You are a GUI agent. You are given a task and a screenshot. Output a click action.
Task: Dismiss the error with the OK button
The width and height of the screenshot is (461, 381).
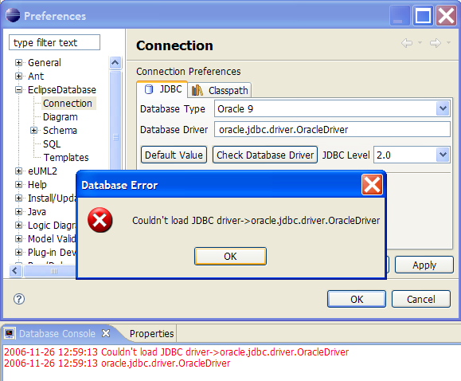tap(230, 256)
